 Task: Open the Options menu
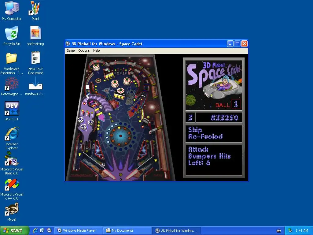[x=84, y=50]
